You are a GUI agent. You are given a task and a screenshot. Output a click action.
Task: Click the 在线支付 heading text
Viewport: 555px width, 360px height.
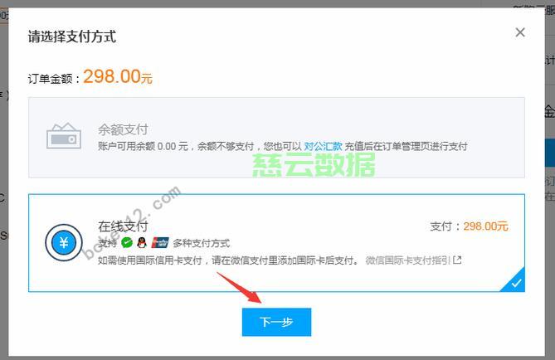123,226
